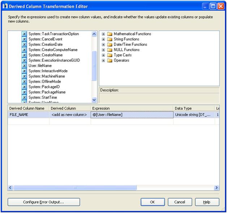
Task: Select System::PackageName in the variables list
Action: pyautogui.click(x=47, y=92)
